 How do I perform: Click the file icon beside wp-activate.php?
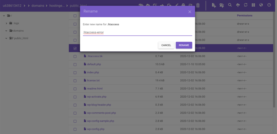point(85,97)
